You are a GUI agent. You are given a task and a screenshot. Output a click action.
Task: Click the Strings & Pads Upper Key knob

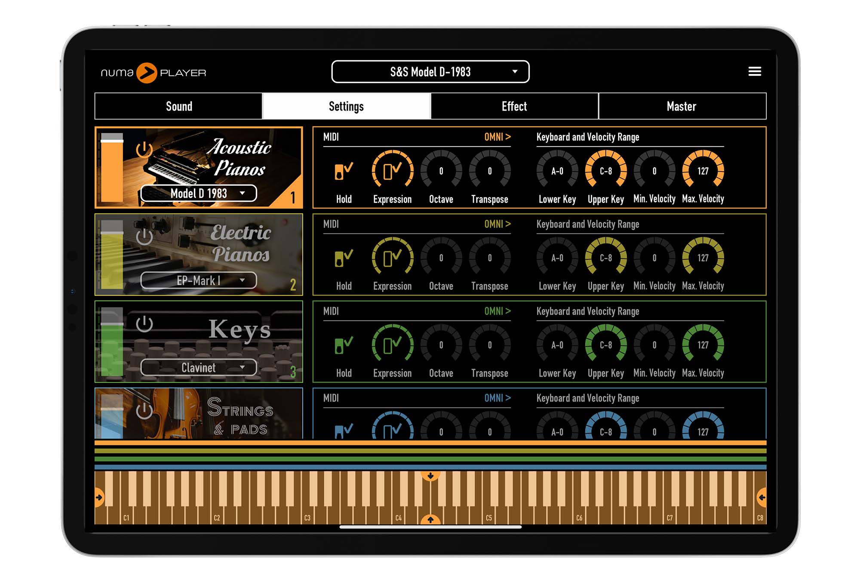(x=606, y=426)
